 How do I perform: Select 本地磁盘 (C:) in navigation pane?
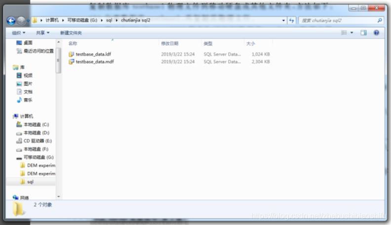click(x=36, y=124)
